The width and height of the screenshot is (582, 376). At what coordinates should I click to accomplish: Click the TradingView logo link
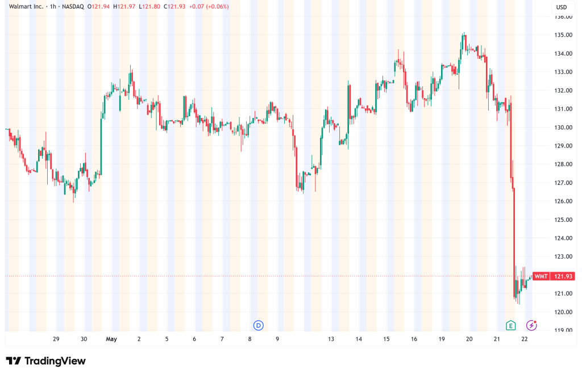(x=45, y=361)
